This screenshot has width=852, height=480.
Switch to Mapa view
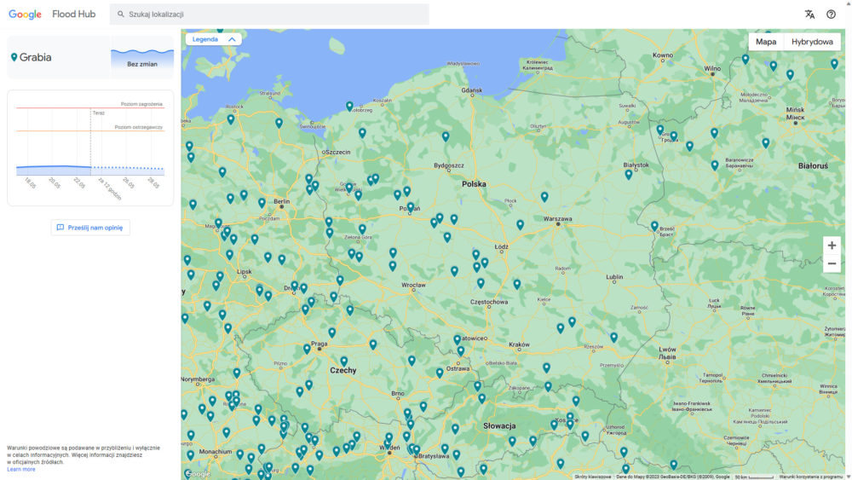(766, 42)
